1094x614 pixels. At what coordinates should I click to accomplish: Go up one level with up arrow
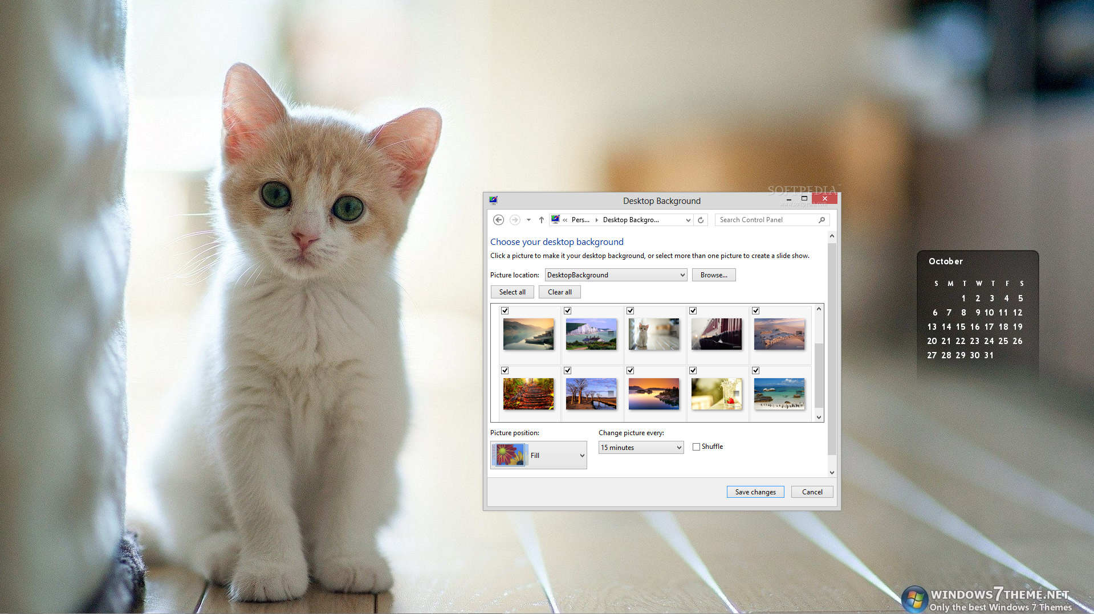(541, 220)
